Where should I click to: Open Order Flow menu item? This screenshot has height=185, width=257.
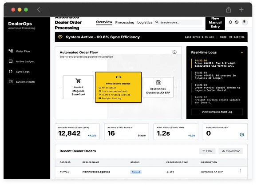(23, 51)
